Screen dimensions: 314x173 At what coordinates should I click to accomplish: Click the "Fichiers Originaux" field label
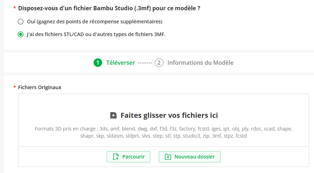[40, 87]
